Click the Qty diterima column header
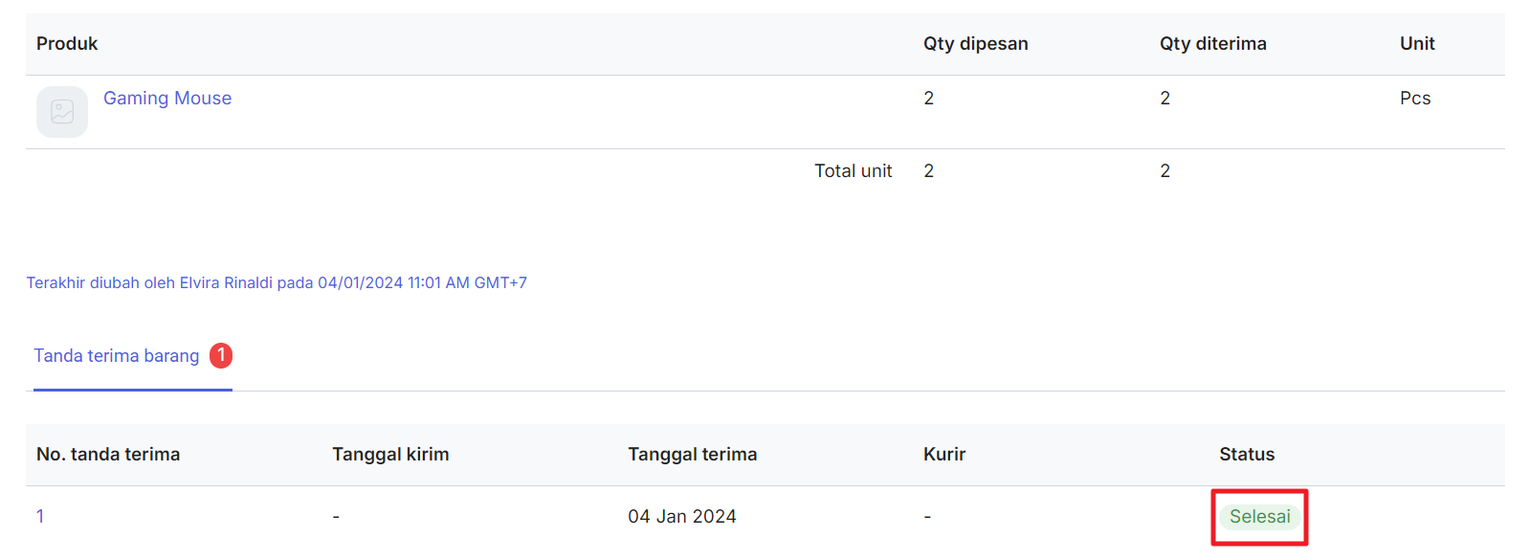The width and height of the screenshot is (1530, 560). click(x=1212, y=44)
